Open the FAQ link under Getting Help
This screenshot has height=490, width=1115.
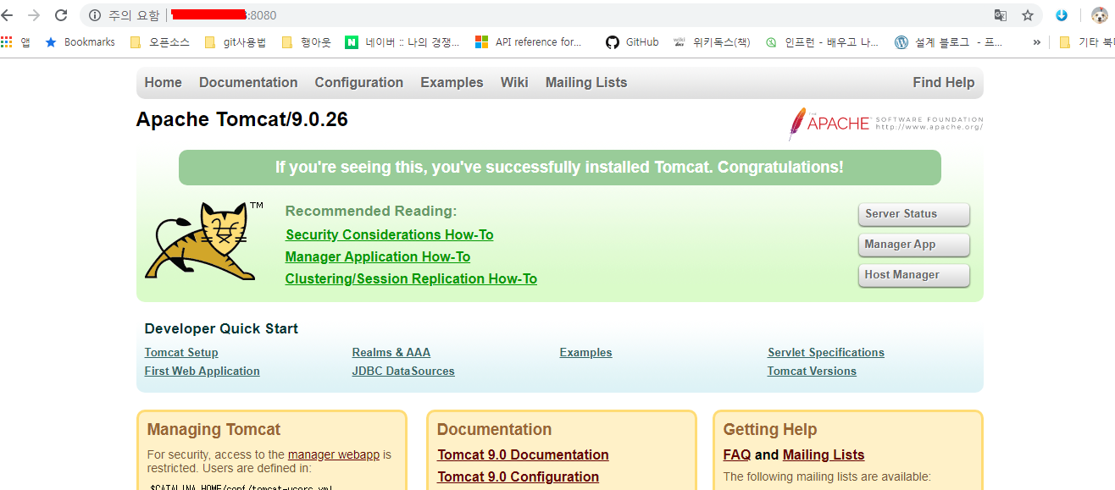coord(737,454)
